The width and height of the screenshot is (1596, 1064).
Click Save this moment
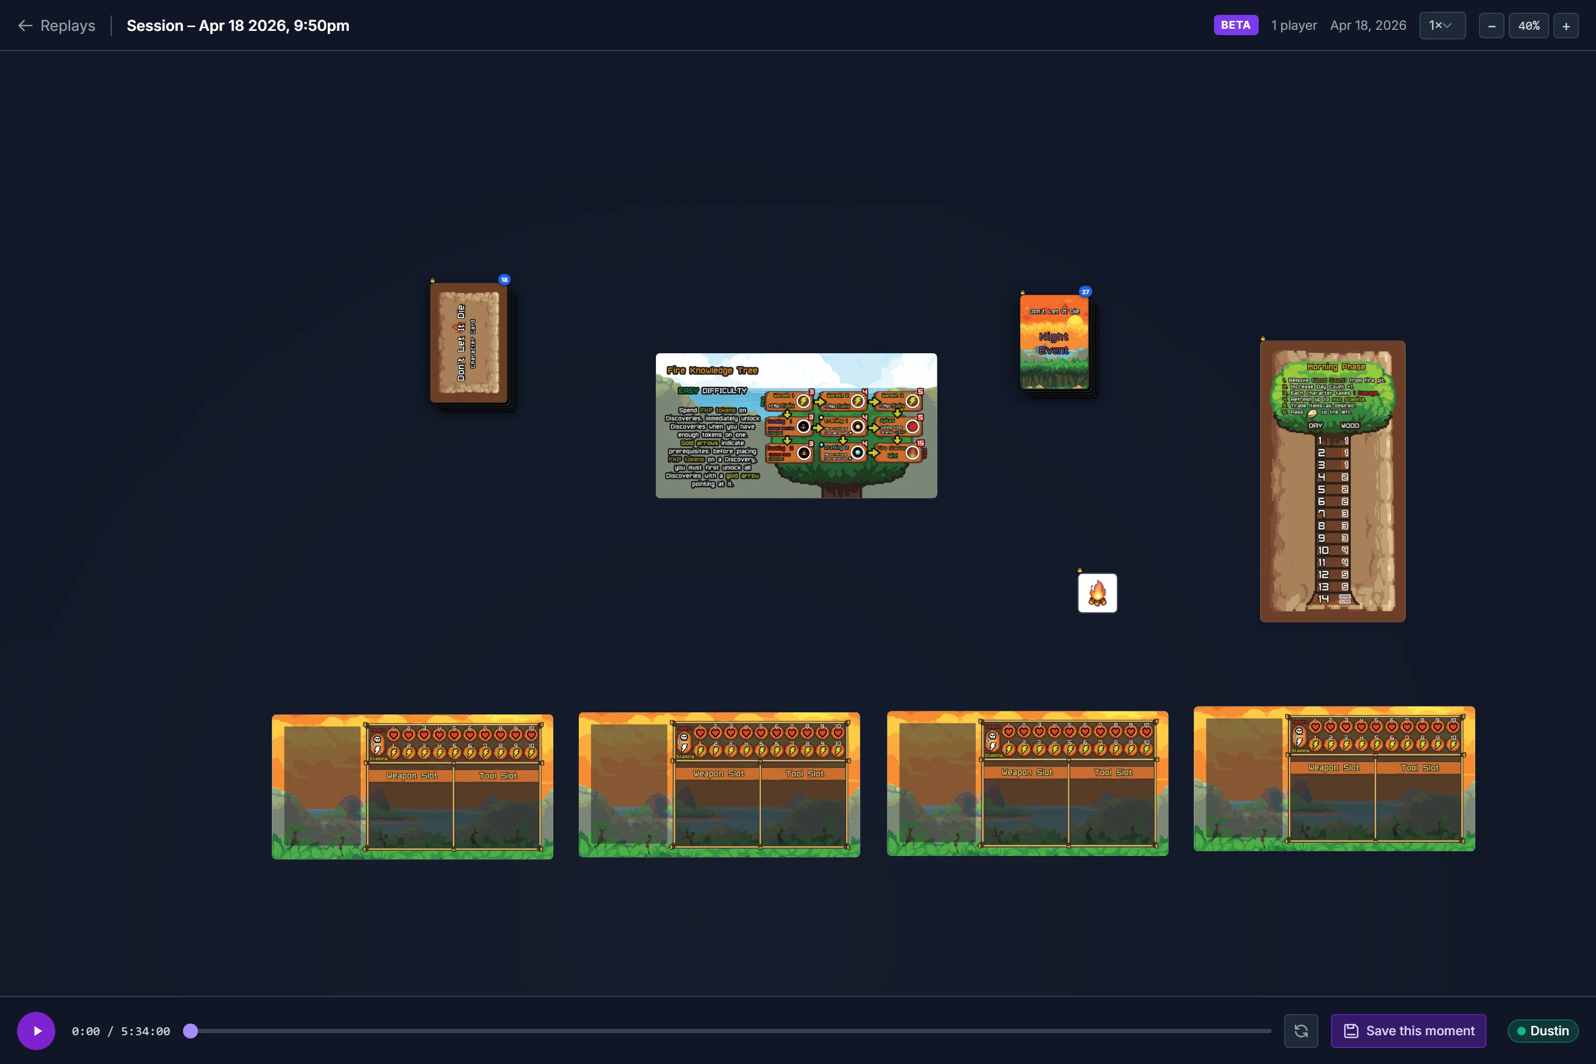1408,1031
